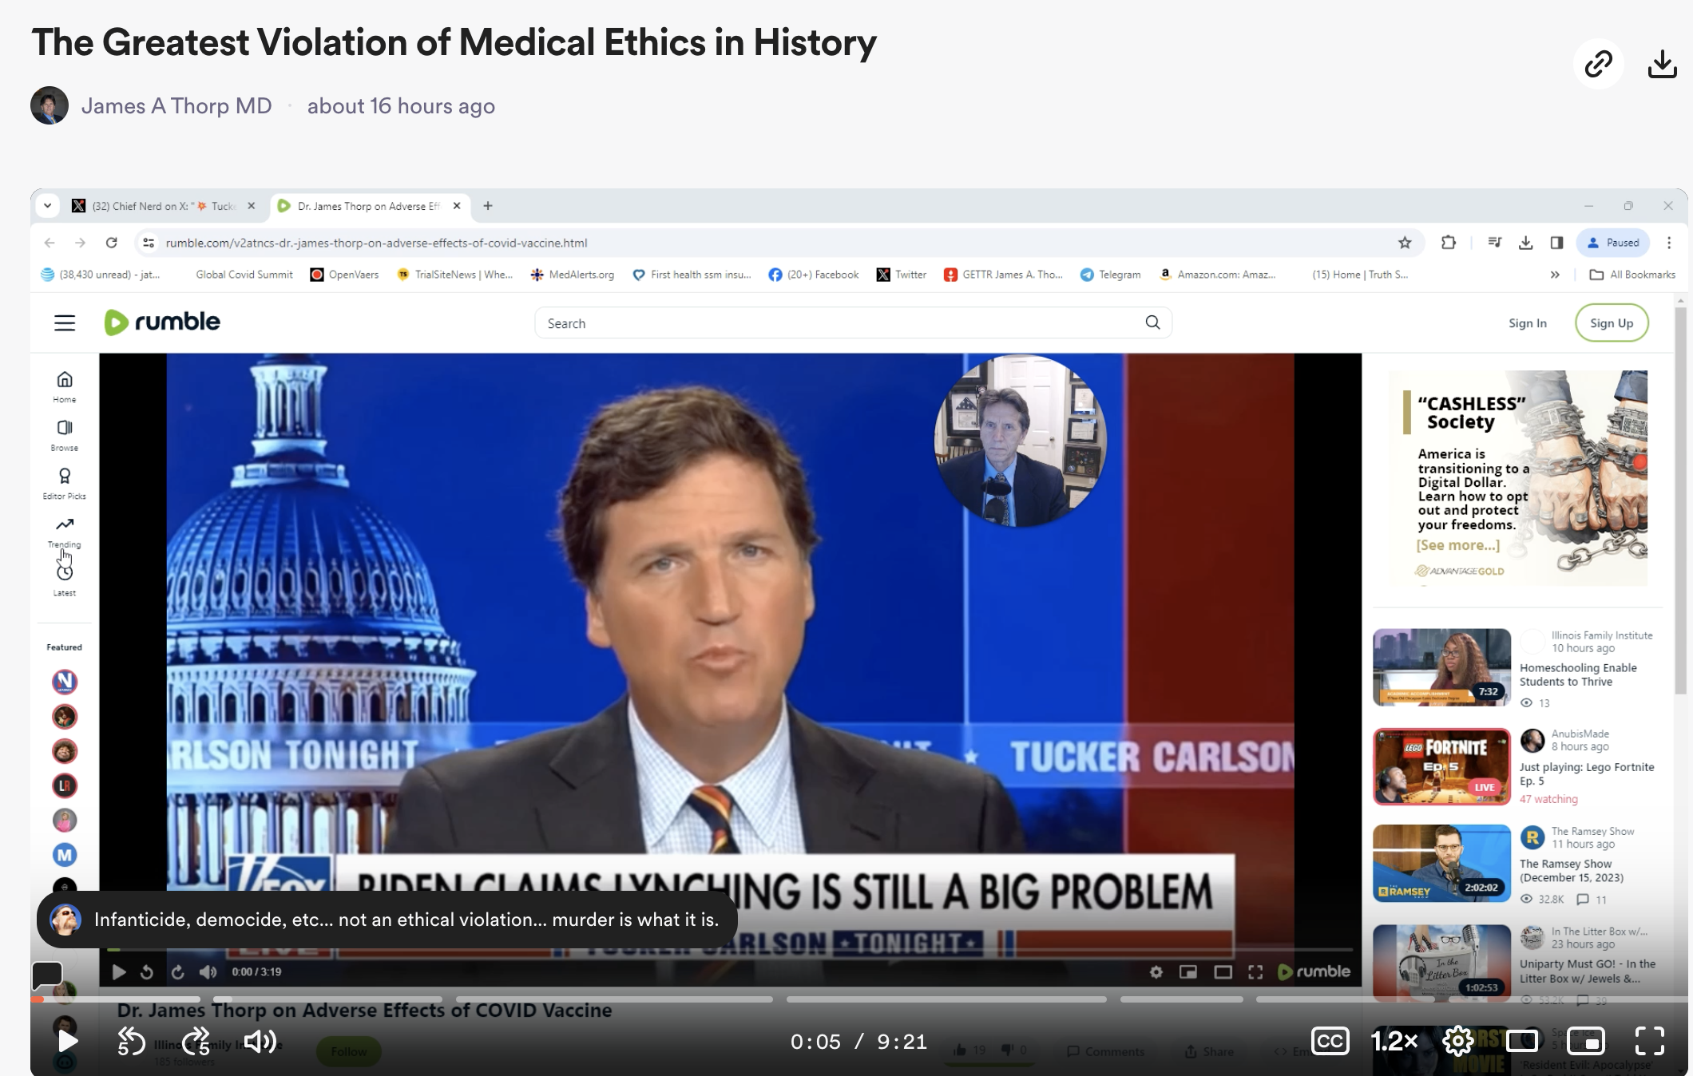Image resolution: width=1693 pixels, height=1076 pixels.
Task: Open the Telegram bookmark
Action: (x=1111, y=275)
